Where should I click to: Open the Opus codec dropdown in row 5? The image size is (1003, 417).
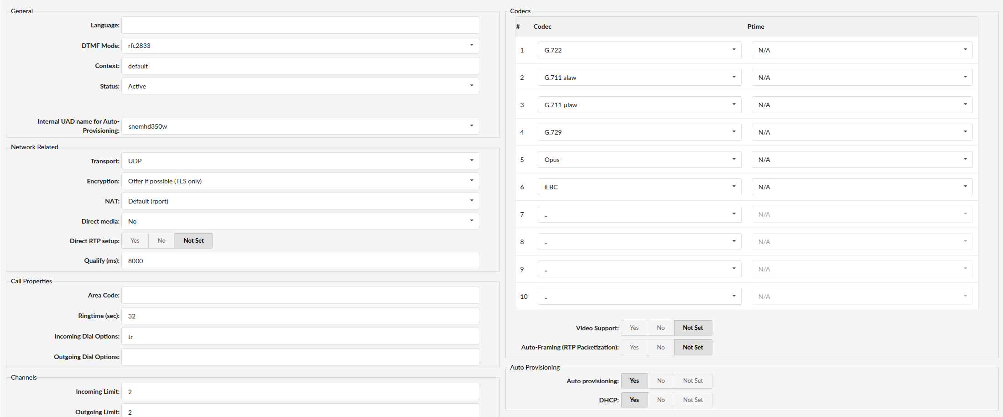pyautogui.click(x=639, y=160)
